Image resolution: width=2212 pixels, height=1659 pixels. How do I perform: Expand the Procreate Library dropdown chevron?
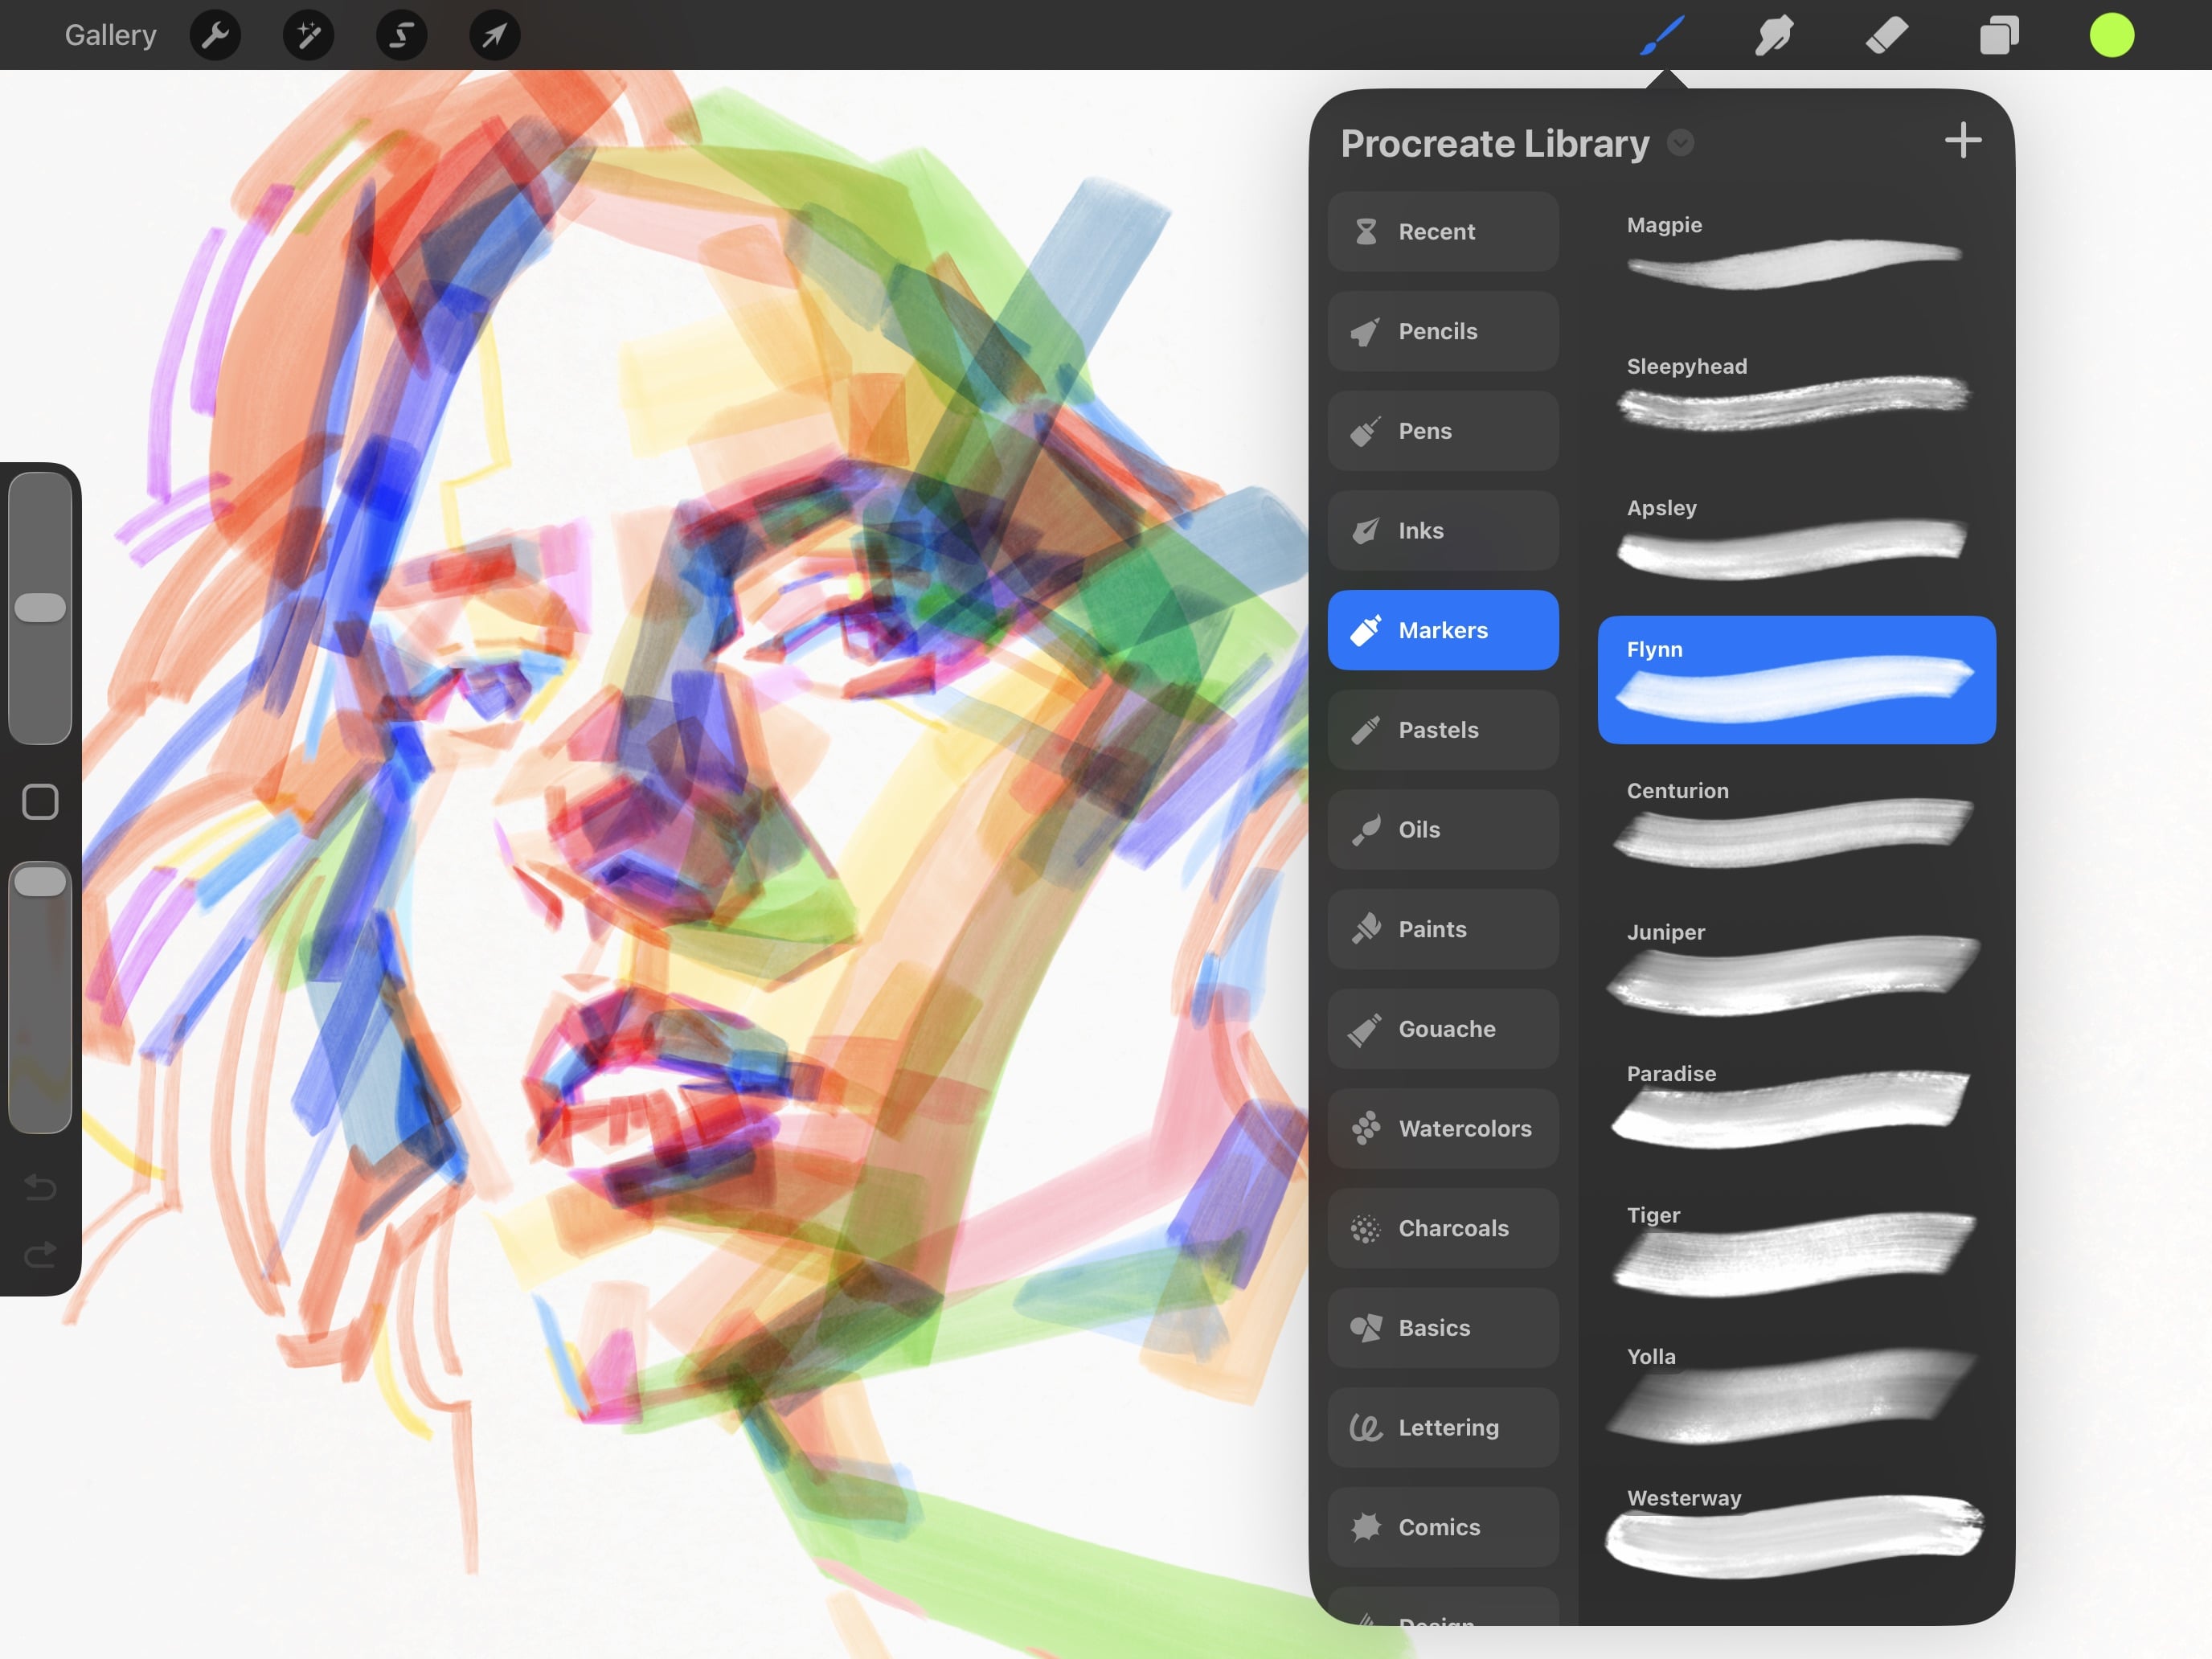point(1681,143)
